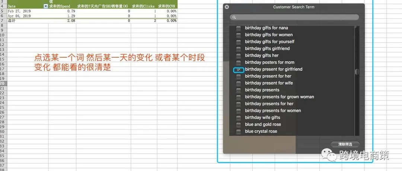Click the magnifier icon in search field
This screenshot has height=171, width=402.
233,18
